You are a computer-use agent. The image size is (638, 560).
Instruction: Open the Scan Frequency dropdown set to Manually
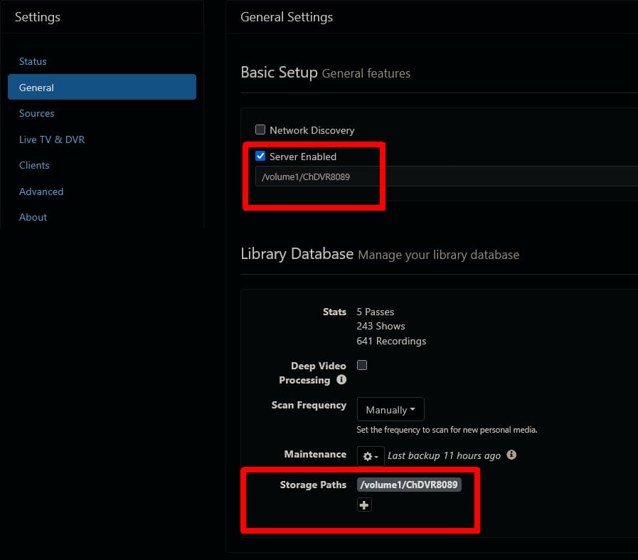[390, 409]
